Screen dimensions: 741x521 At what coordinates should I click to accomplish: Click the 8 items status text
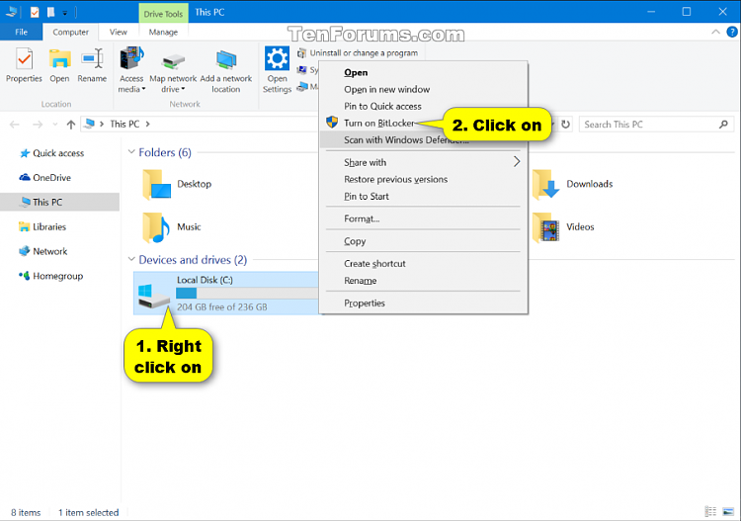pyautogui.click(x=26, y=512)
